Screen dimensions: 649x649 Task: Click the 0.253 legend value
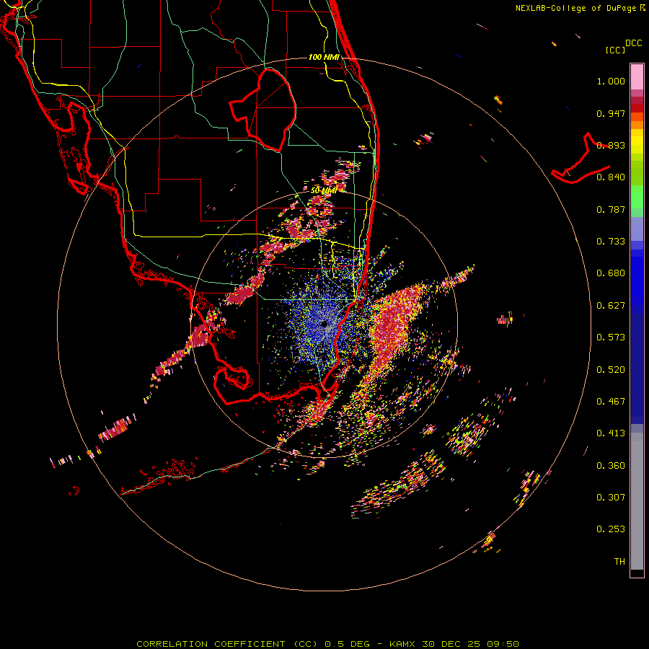pyautogui.click(x=611, y=529)
